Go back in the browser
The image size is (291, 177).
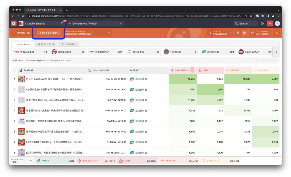(x=13, y=16)
